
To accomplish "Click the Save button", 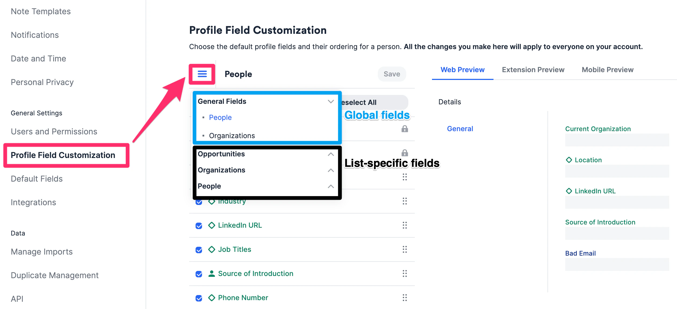I will (392, 74).
